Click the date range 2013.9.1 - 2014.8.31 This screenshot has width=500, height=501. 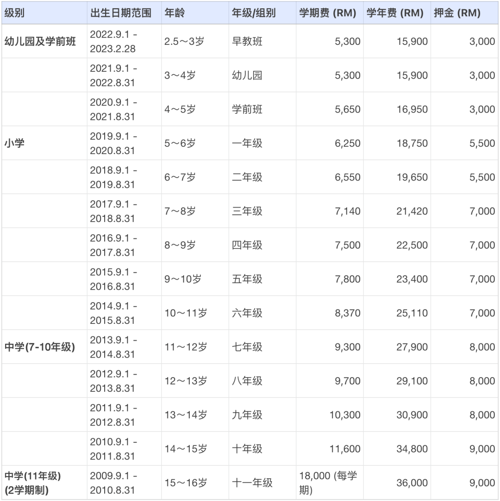coord(124,347)
